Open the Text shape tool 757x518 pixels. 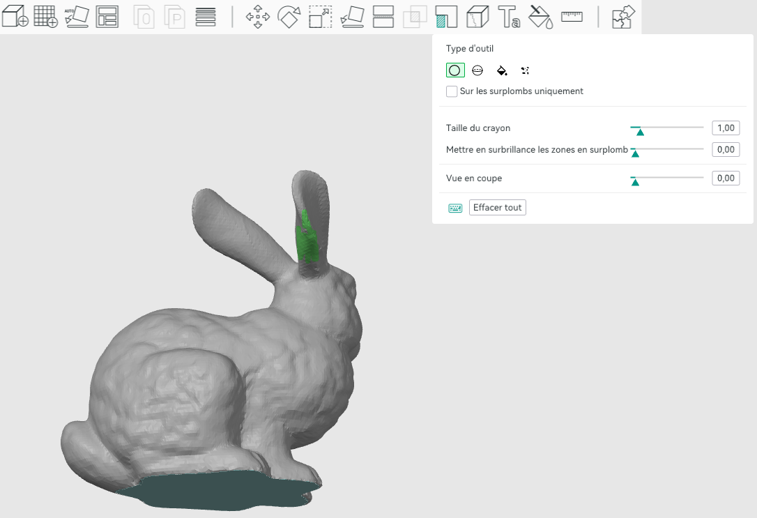509,17
